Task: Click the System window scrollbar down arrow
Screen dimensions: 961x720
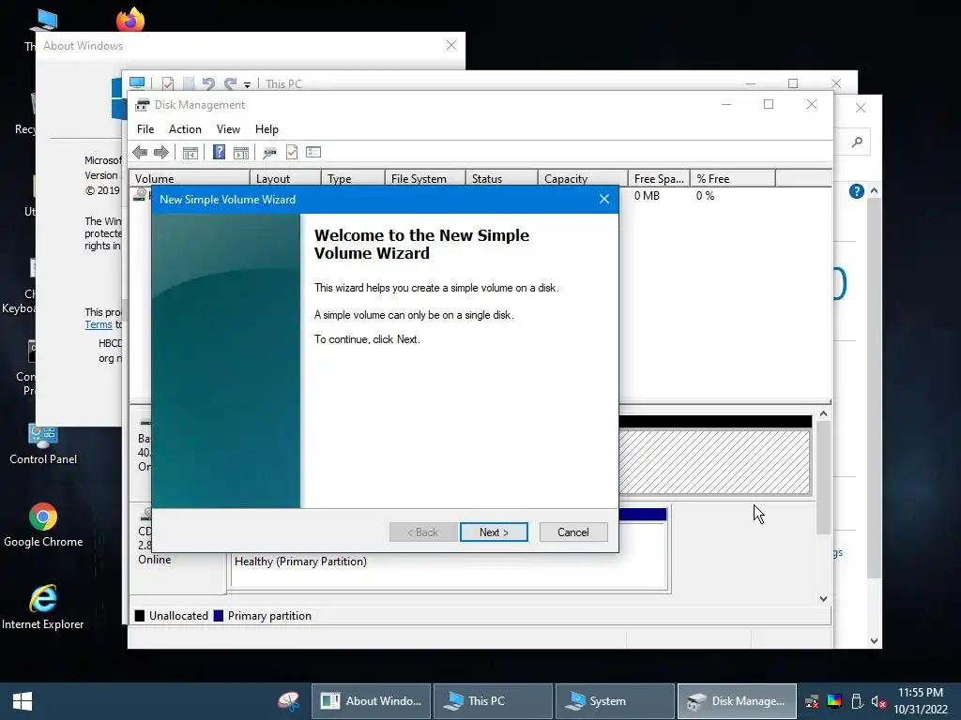Action: tap(874, 641)
